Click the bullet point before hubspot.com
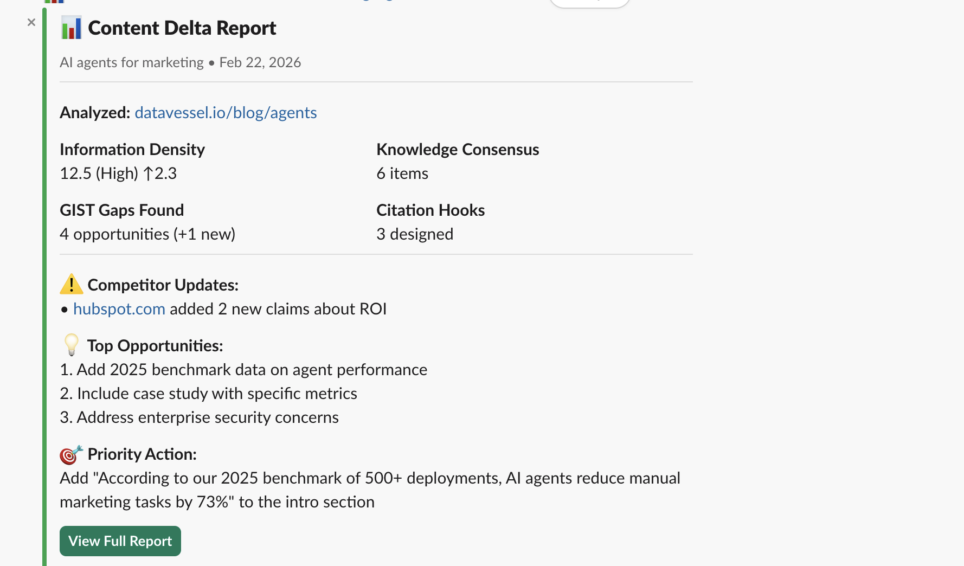 pyautogui.click(x=63, y=309)
